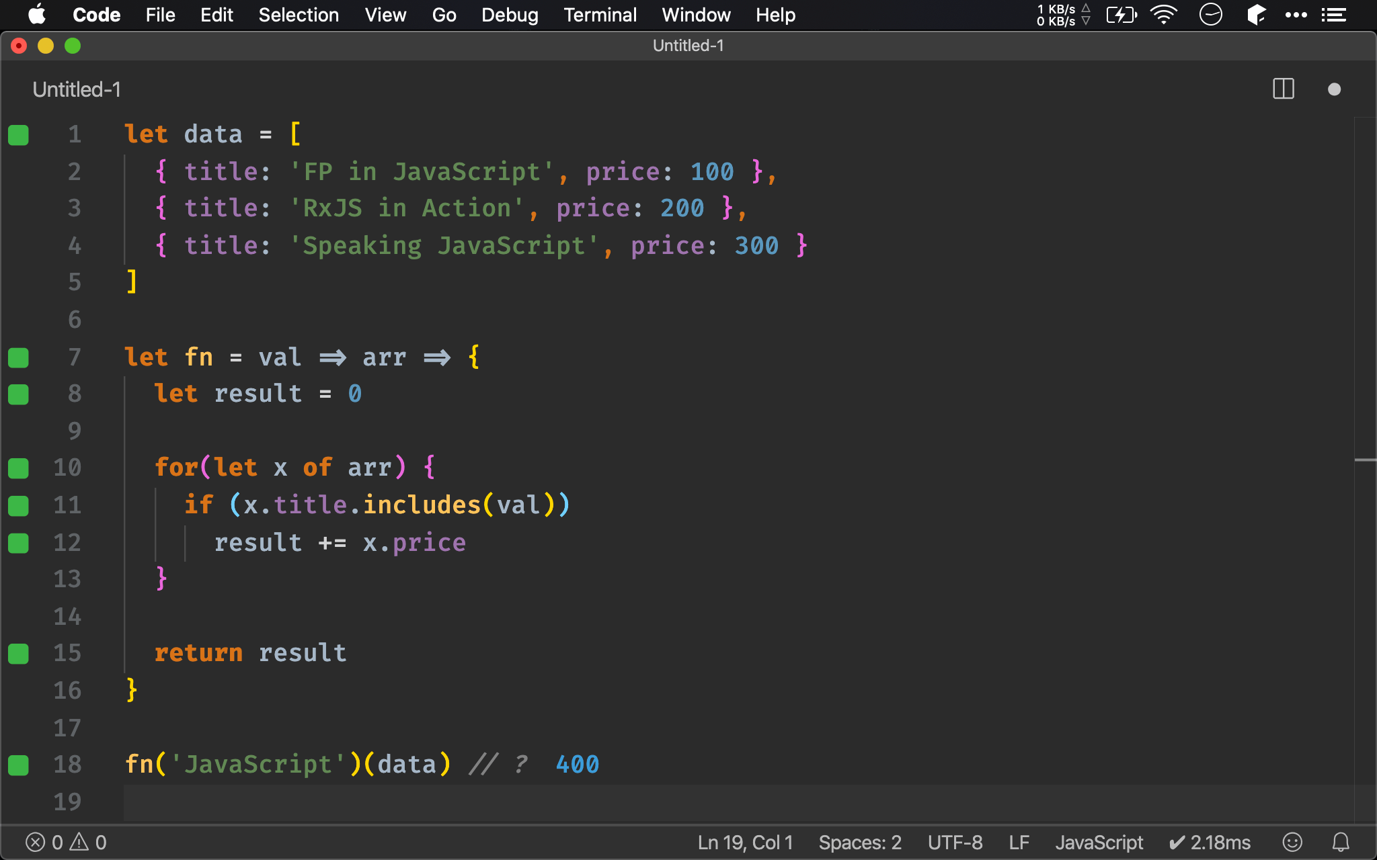This screenshot has width=1377, height=860.
Task: Toggle the green breakpoint on line 10
Action: point(19,468)
